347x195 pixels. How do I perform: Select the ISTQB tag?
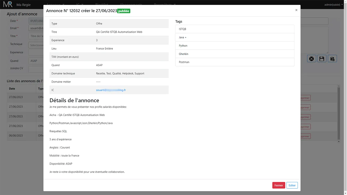(x=235, y=29)
